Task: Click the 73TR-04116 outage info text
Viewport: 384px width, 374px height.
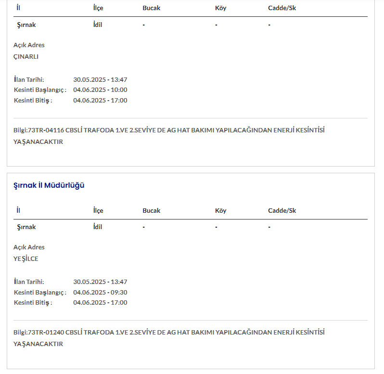Action: [x=168, y=130]
